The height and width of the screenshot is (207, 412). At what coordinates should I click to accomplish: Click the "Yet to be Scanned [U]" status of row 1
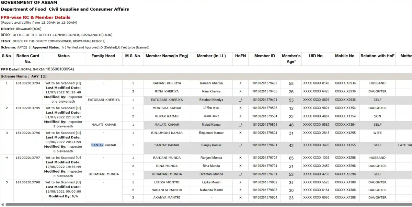(x=63, y=83)
